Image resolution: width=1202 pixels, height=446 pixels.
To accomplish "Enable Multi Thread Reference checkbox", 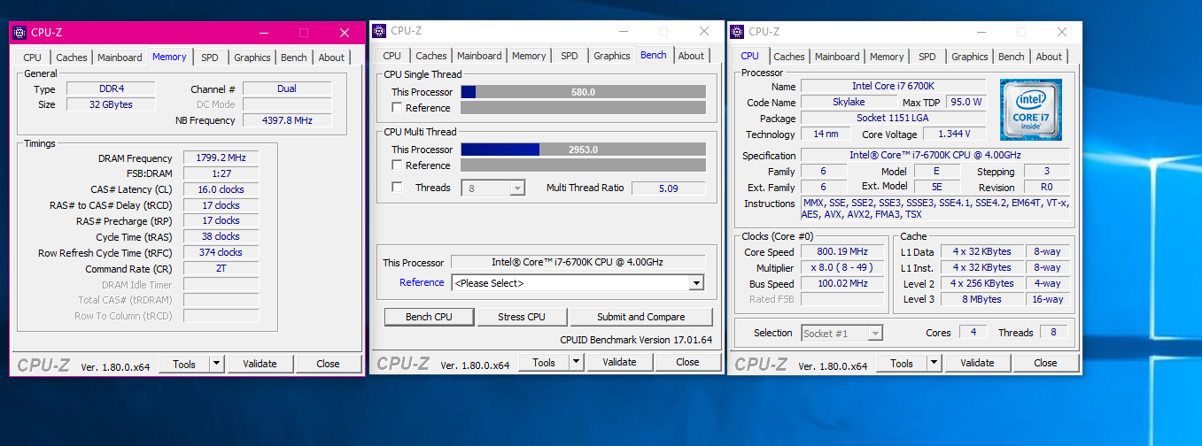I will click(x=398, y=165).
